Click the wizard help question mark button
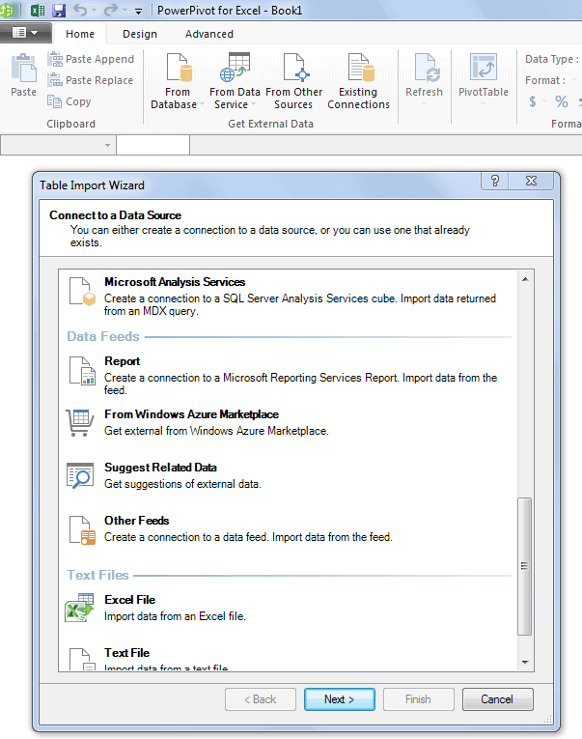The image size is (582, 739). tap(495, 181)
